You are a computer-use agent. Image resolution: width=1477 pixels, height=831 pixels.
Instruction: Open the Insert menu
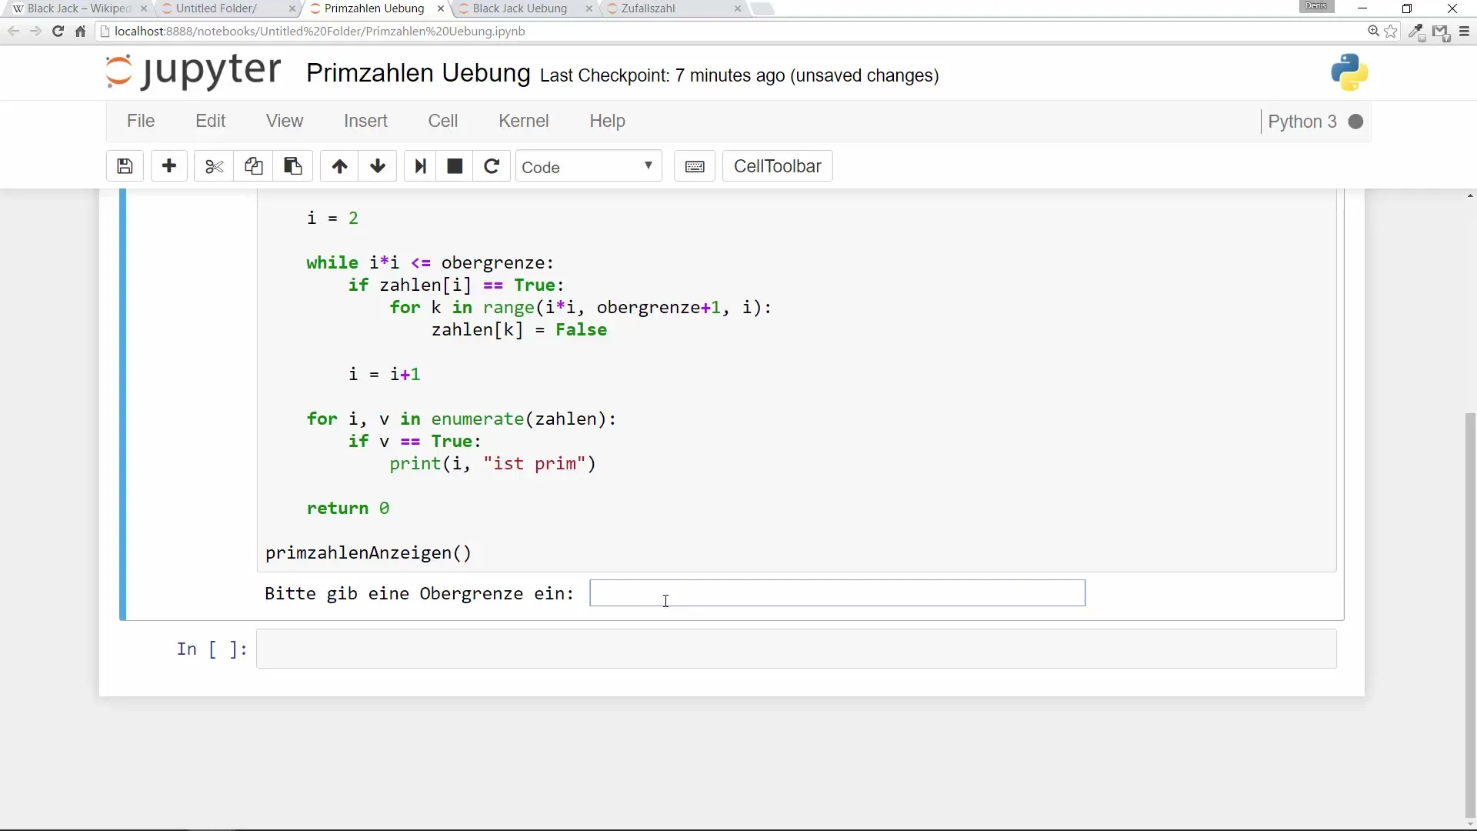pos(365,121)
